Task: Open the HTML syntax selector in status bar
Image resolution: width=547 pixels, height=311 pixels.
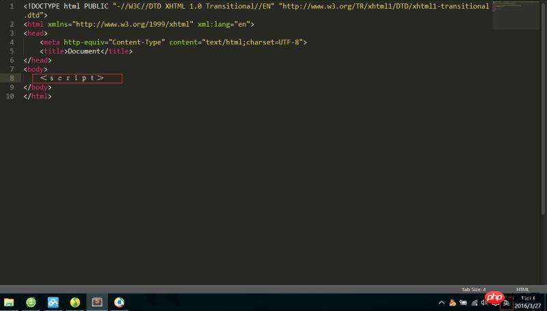Action: (522, 289)
